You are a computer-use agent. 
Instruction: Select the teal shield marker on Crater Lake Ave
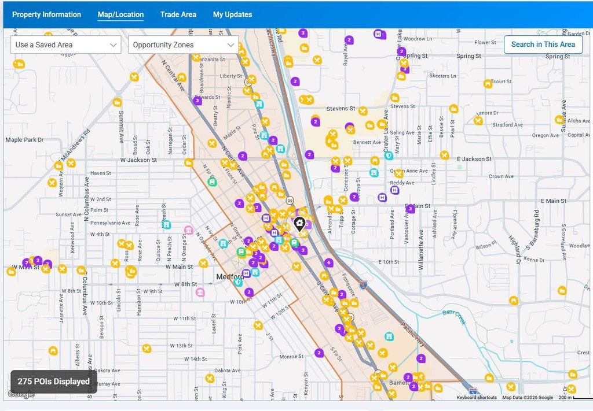pyautogui.click(x=389, y=155)
